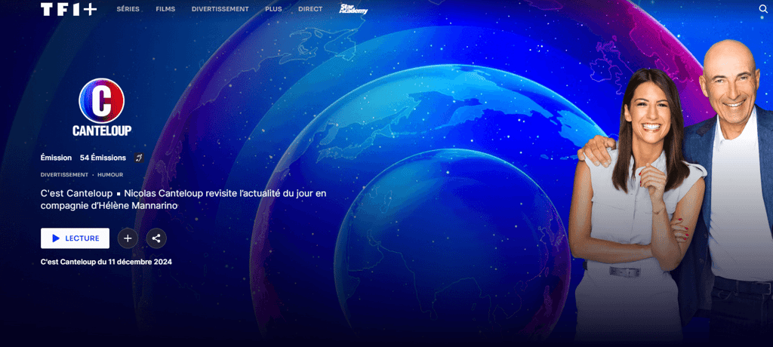The image size is (773, 347).
Task: Open the Star Academy logo link
Action: tap(353, 9)
